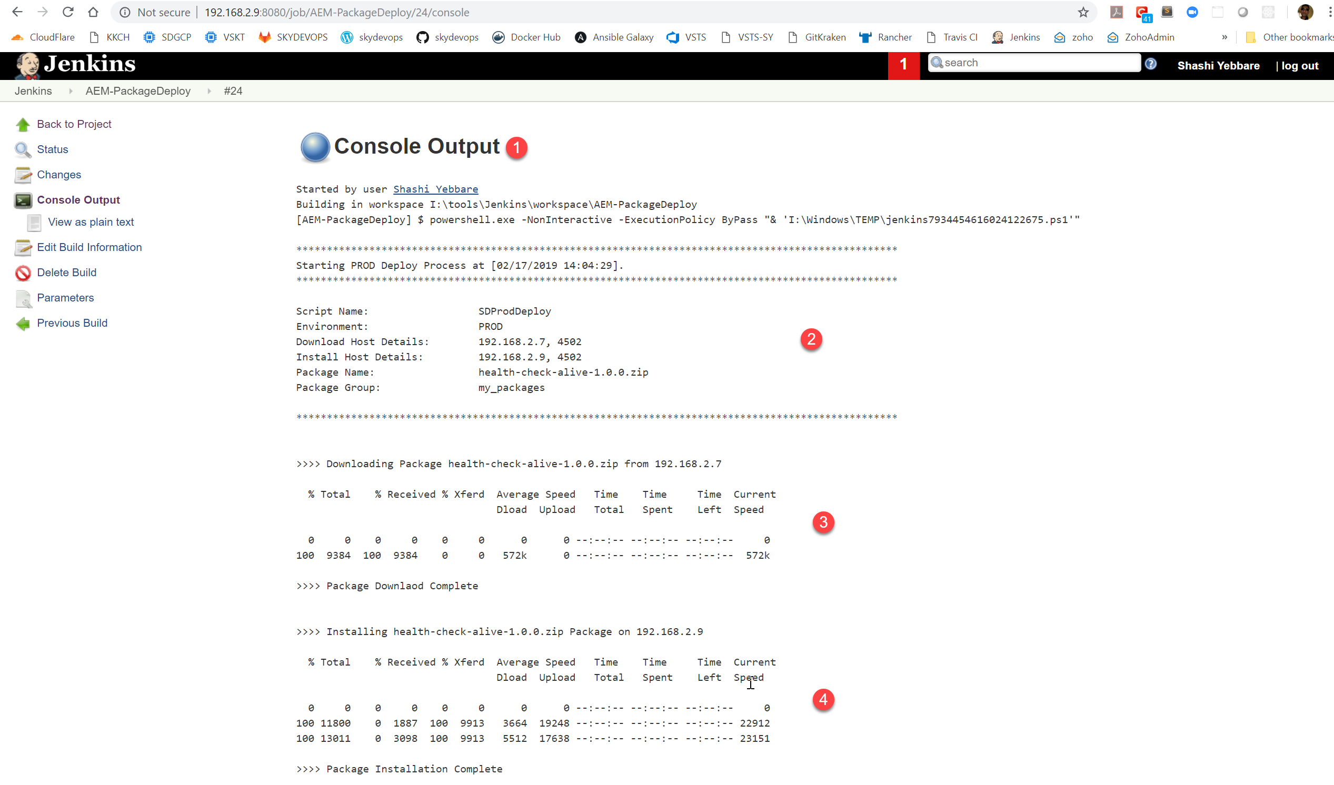Click the Console Output terminal icon in the sidebar
The image size is (1334, 785).
coord(23,200)
